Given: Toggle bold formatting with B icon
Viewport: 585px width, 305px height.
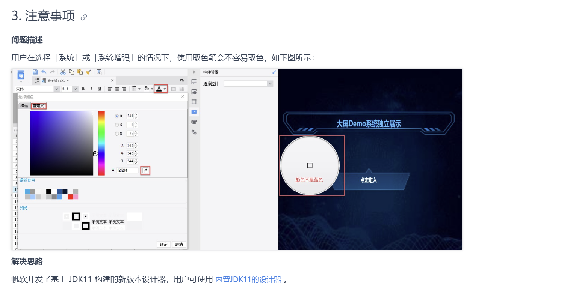Looking at the screenshot, I should pos(83,89).
